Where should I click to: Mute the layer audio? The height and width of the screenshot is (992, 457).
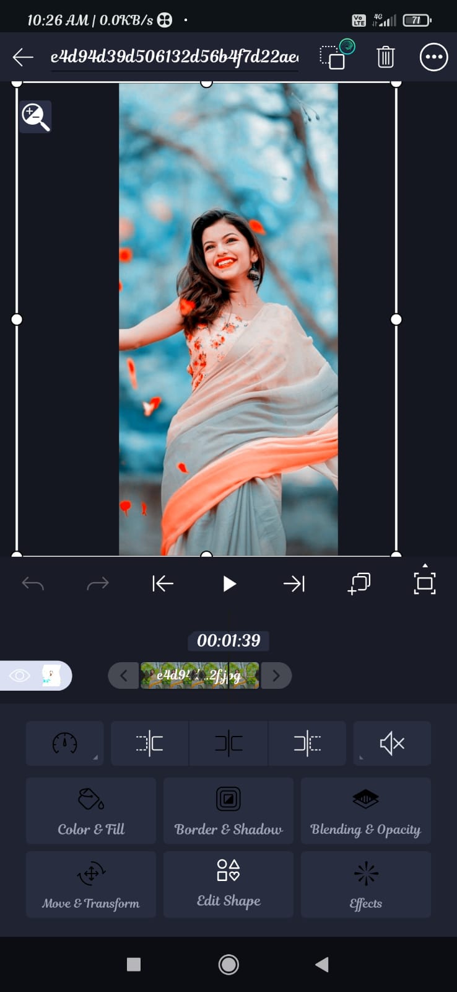pos(391,743)
